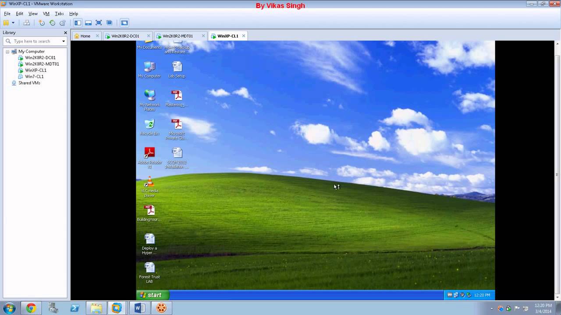This screenshot has height=315, width=561.
Task: Click the Revert to snapshot toolbar icon
Action: (x=52, y=23)
